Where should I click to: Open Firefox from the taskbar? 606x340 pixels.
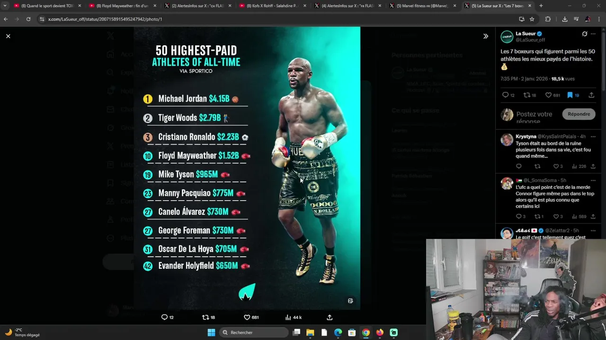point(380,332)
